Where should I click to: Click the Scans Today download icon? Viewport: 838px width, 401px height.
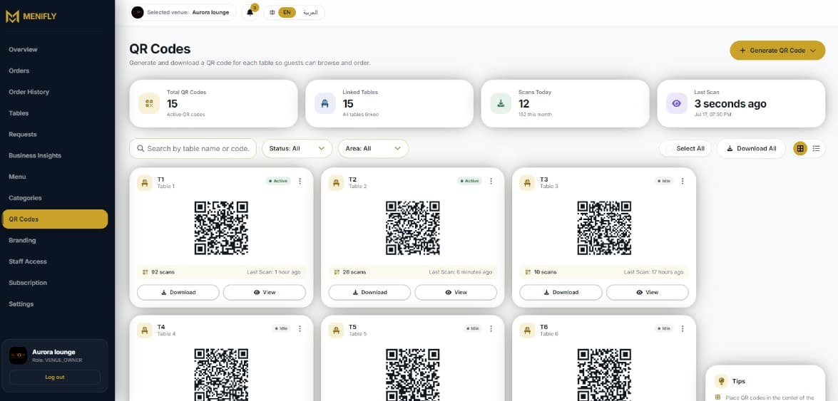pyautogui.click(x=501, y=103)
